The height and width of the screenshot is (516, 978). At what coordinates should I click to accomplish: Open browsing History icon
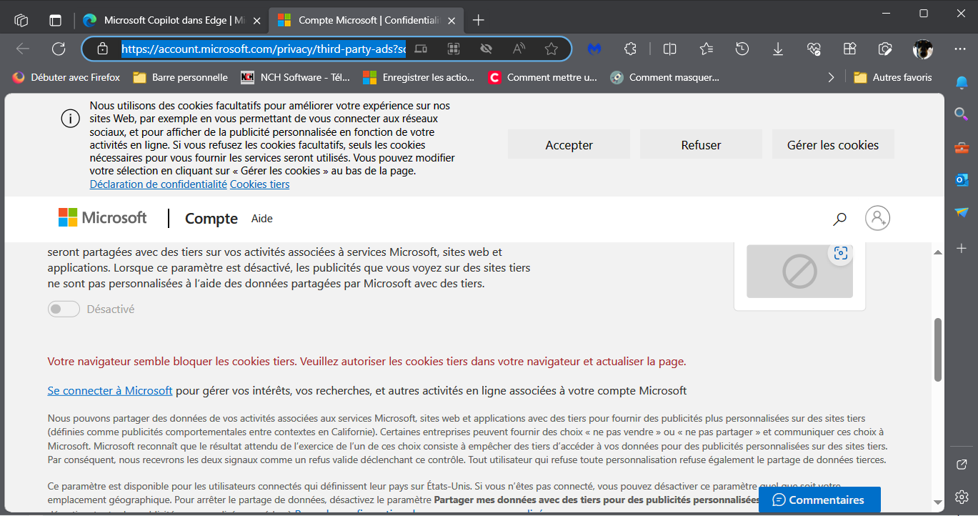[742, 49]
